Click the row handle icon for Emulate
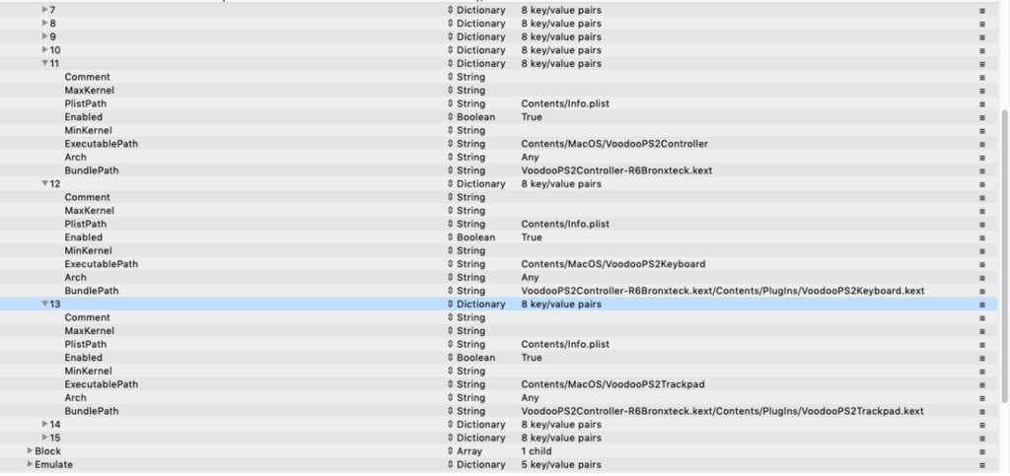 tap(981, 464)
